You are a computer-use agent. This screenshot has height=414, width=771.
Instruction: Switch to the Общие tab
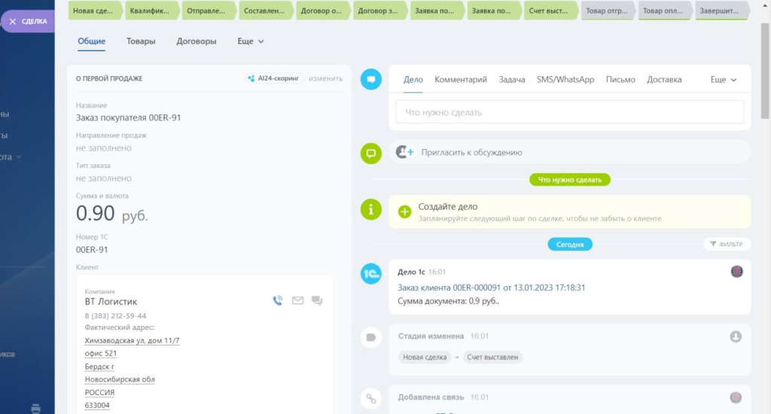click(91, 41)
